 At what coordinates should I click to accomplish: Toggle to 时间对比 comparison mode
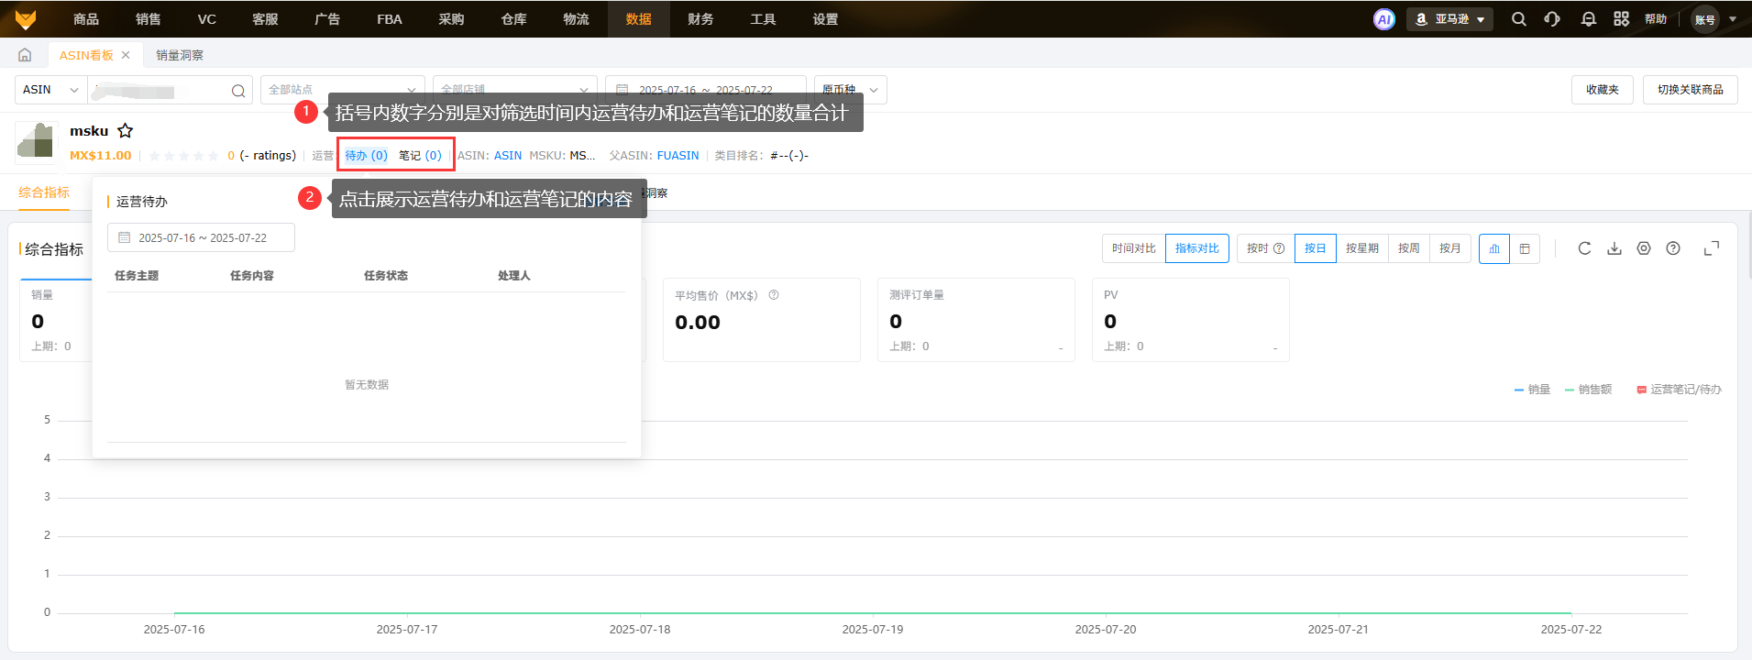point(1133,248)
